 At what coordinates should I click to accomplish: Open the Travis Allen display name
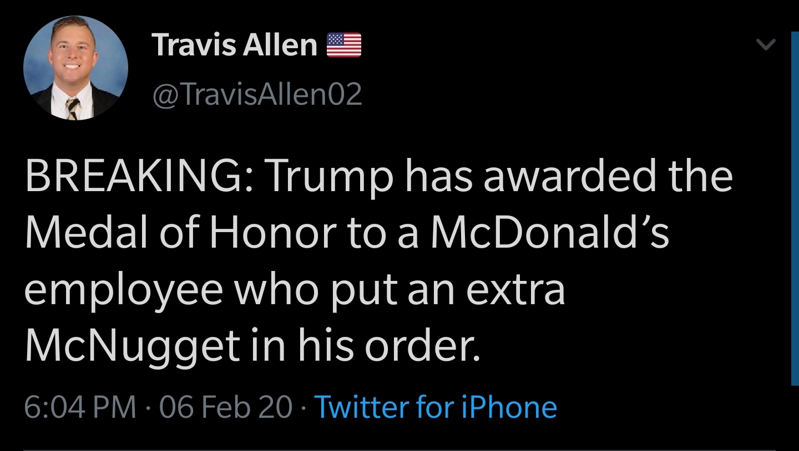tap(234, 45)
